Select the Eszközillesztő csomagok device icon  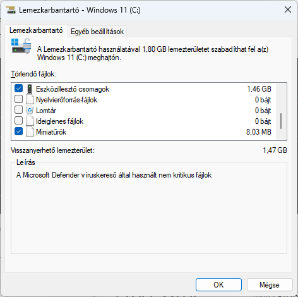(x=30, y=89)
